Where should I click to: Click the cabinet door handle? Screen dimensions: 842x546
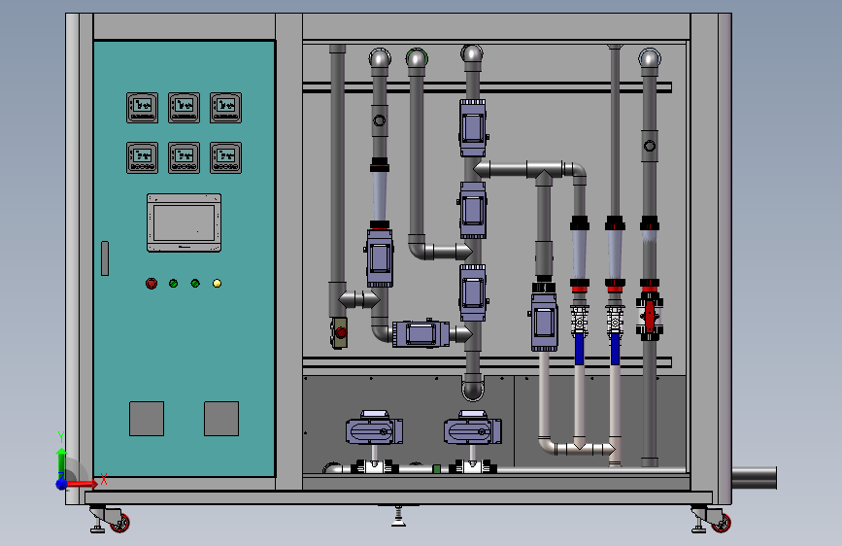click(105, 258)
